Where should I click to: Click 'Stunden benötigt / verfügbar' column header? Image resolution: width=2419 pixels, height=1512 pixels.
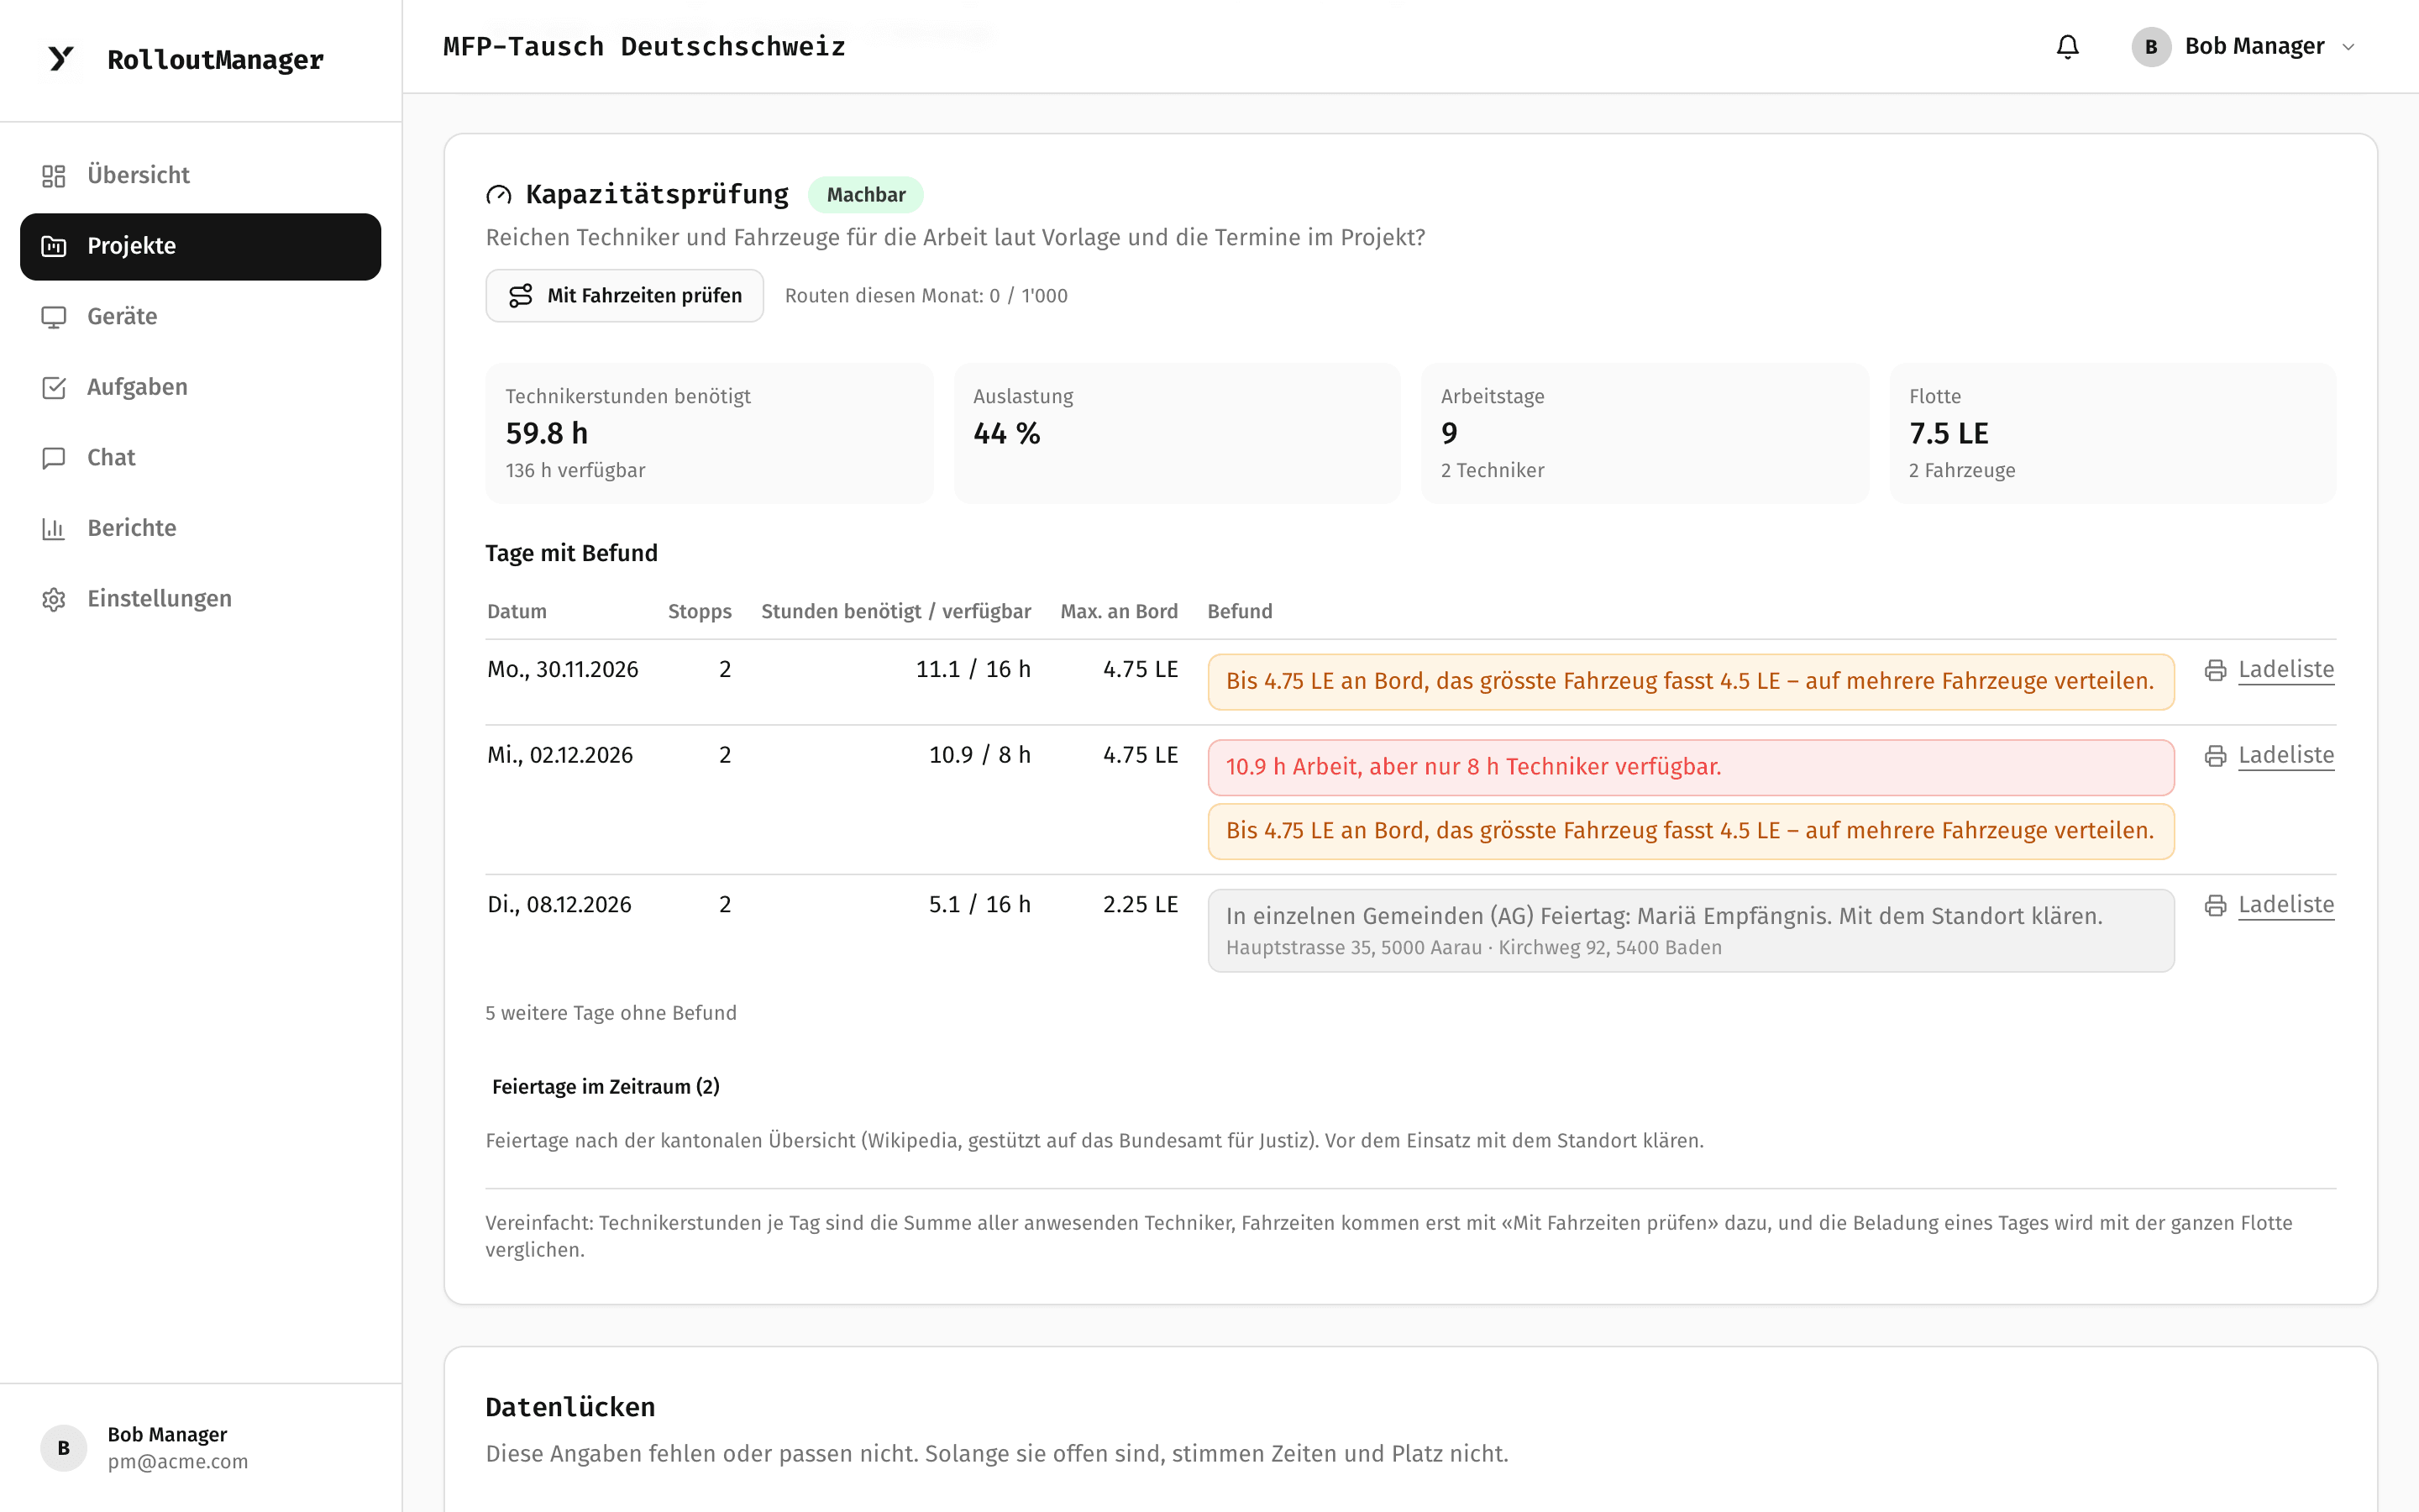(895, 612)
